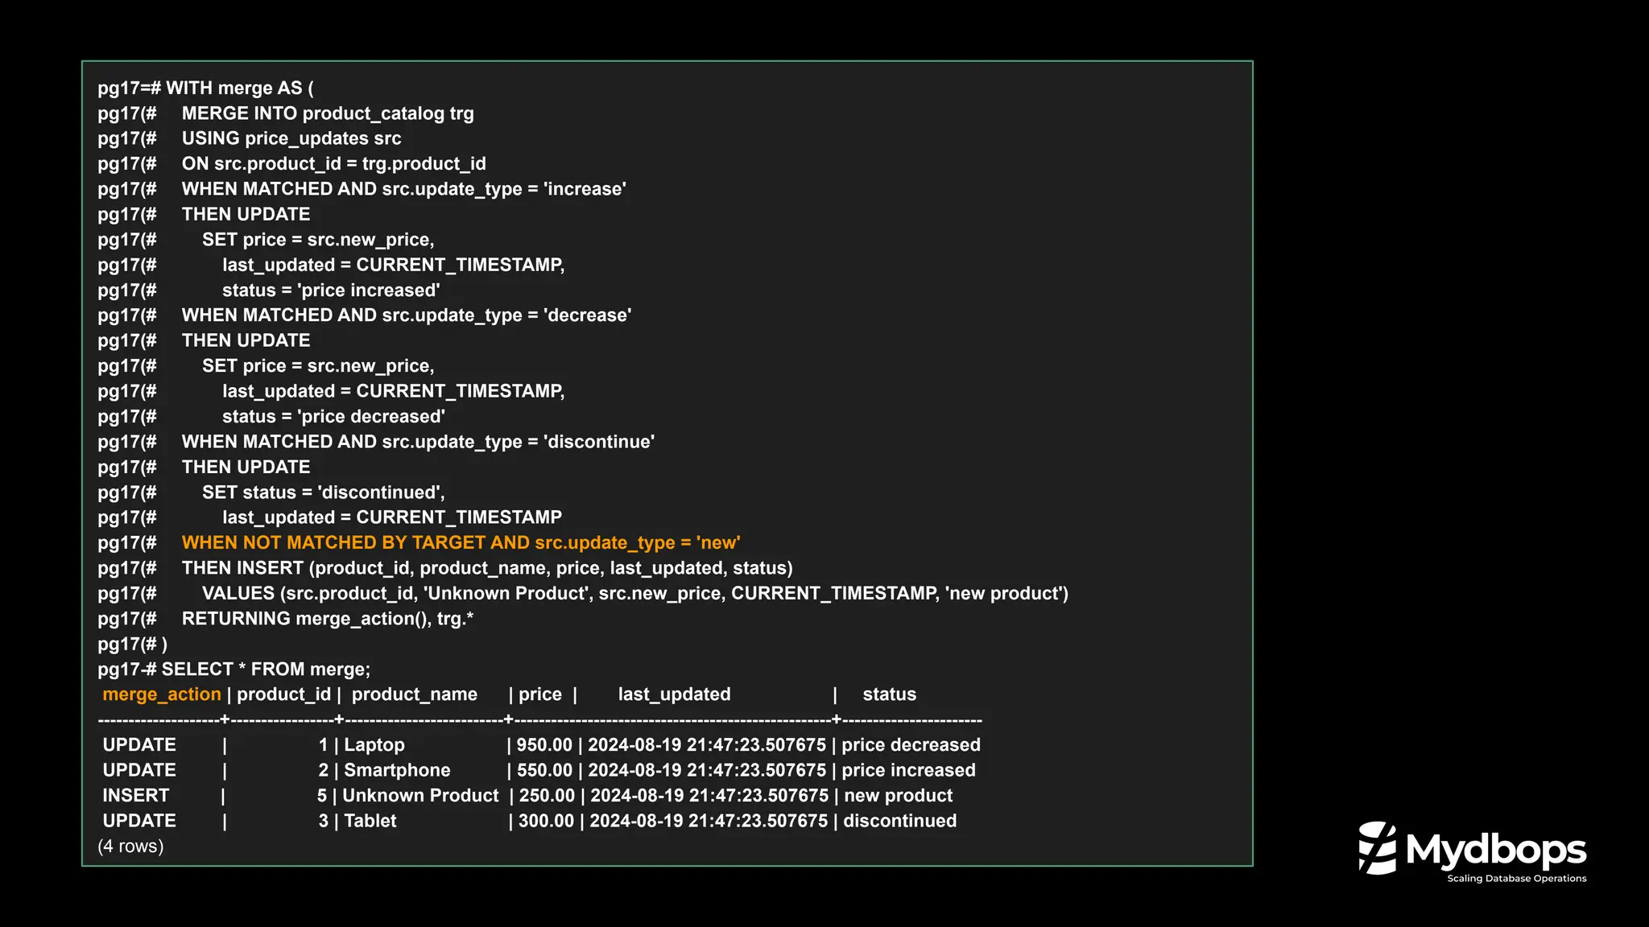The image size is (1649, 927).
Task: Click 'new product' status in result row
Action: 898,796
